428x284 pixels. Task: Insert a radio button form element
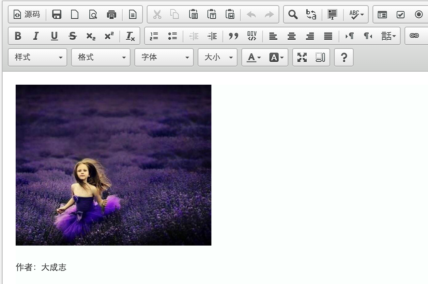point(419,15)
